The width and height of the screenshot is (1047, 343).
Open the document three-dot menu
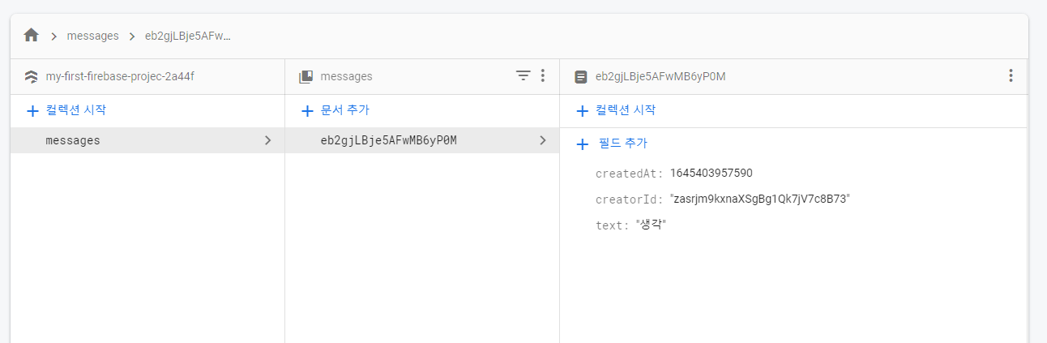pos(1011,75)
